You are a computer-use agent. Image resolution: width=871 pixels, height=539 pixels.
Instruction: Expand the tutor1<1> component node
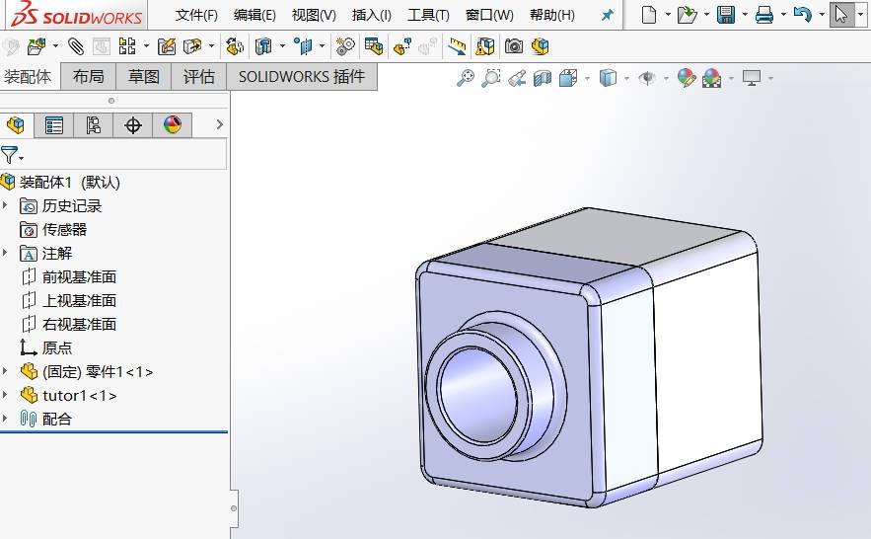pyautogui.click(x=5, y=395)
